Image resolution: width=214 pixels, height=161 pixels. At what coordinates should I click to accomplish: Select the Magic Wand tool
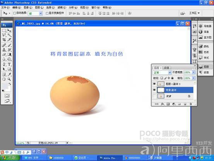9,35
